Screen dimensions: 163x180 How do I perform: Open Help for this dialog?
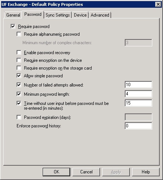[x=146, y=172]
